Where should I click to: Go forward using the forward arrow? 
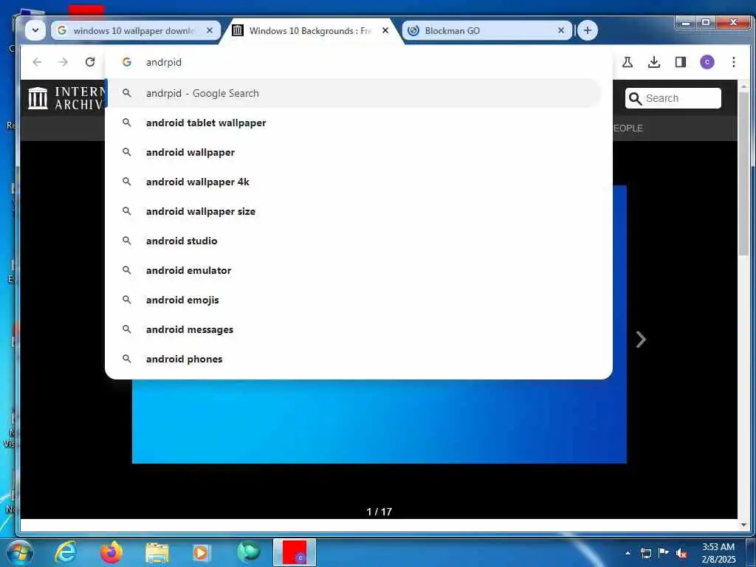point(63,62)
